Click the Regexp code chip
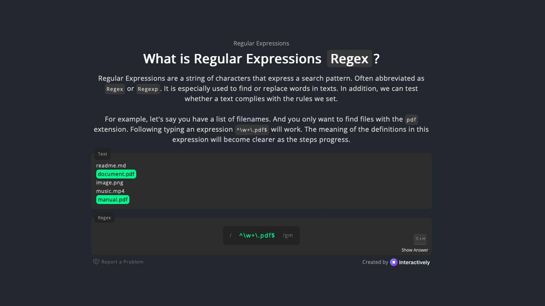 tap(148, 89)
